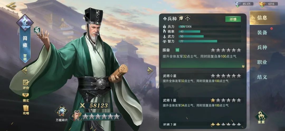Image resolution: width=285 pixels, height=131 pixels.
Task: Tap the bow troop-type icon beside 兵种
Action: click(187, 18)
